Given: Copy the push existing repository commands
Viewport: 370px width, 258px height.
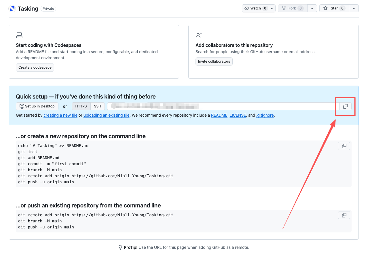Looking at the screenshot, I should (344, 215).
